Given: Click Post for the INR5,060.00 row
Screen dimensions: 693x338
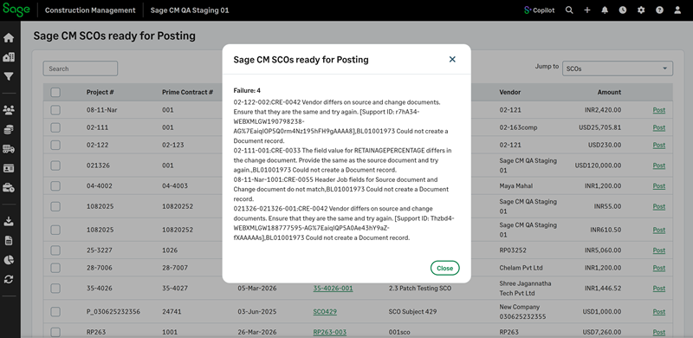Looking at the screenshot, I should tap(658, 250).
